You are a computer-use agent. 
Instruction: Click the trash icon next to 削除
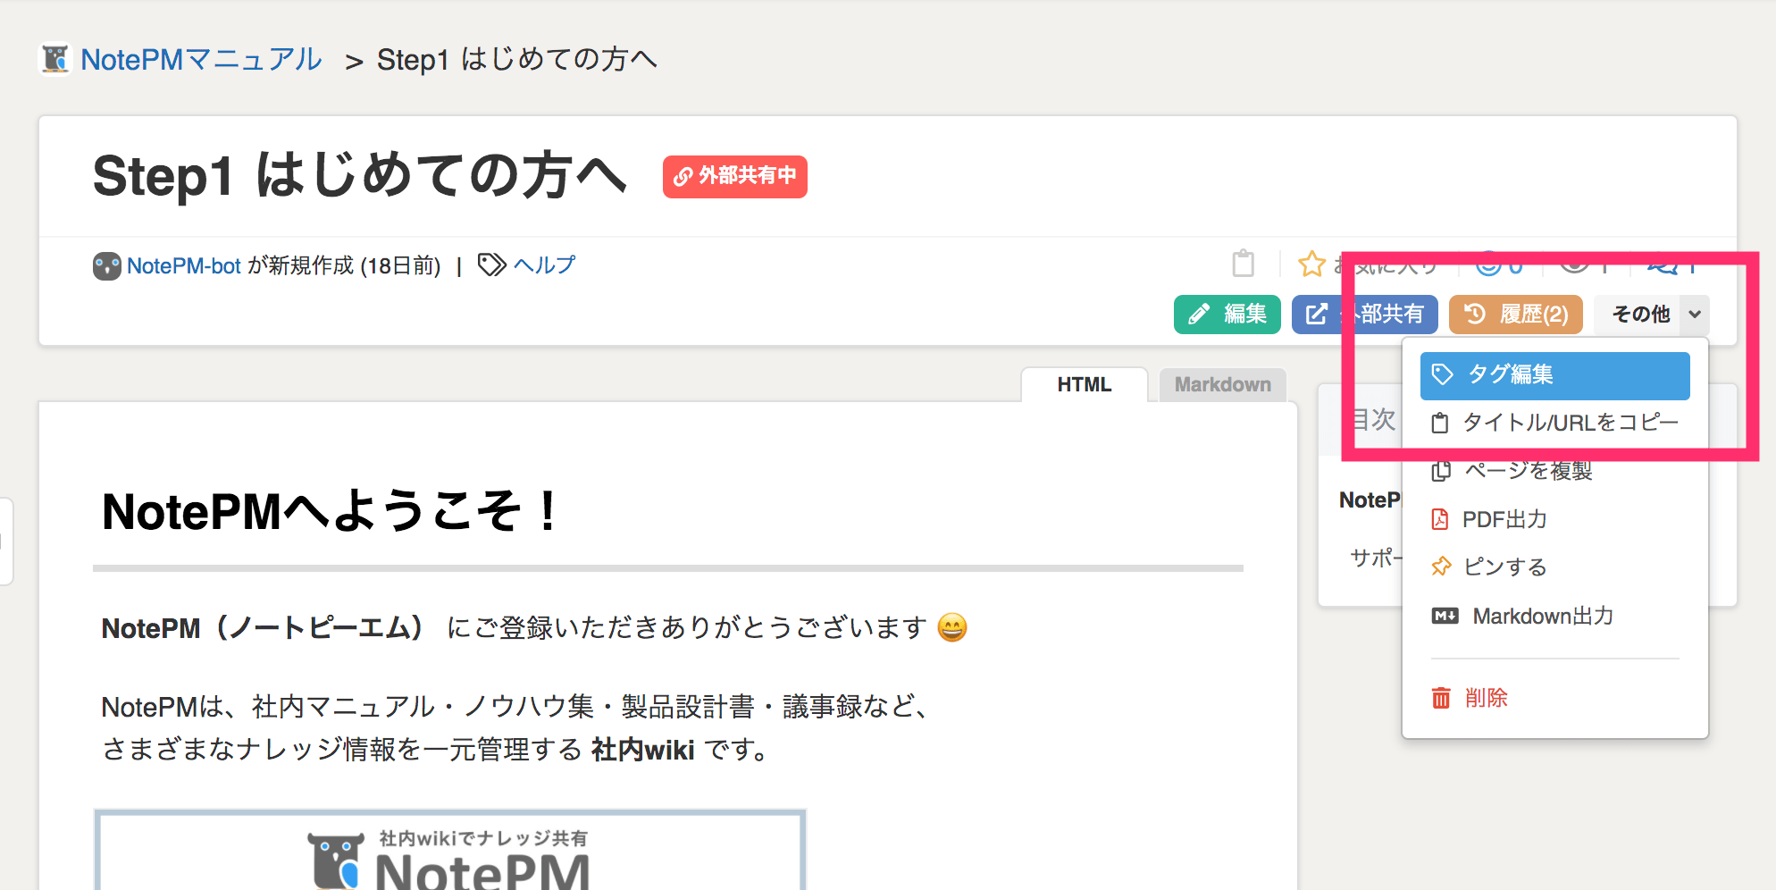click(1442, 698)
